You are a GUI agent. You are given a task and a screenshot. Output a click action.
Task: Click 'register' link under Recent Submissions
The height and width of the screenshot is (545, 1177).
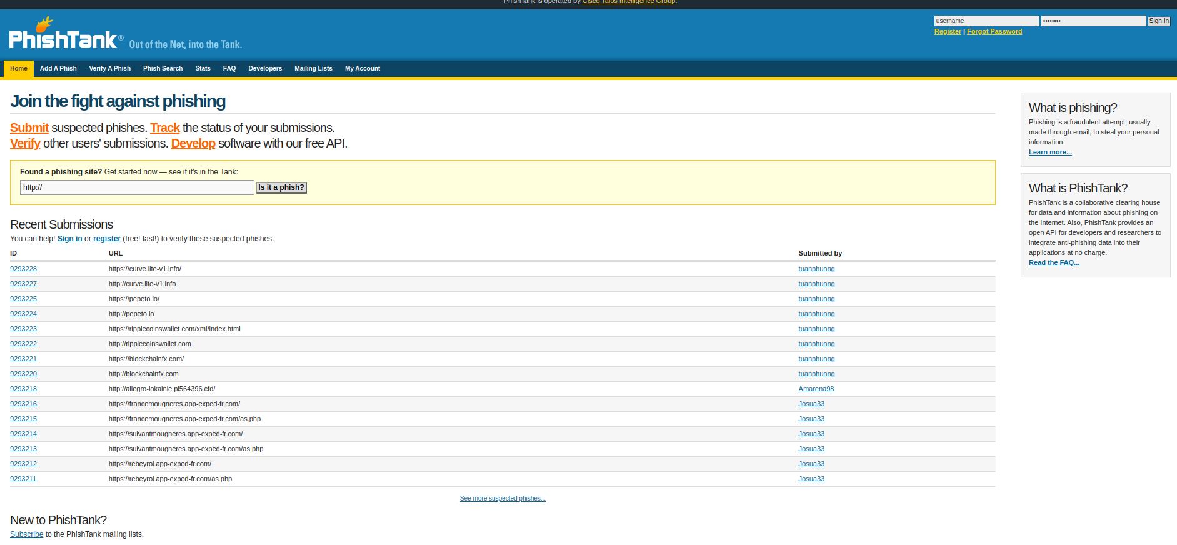[107, 239]
